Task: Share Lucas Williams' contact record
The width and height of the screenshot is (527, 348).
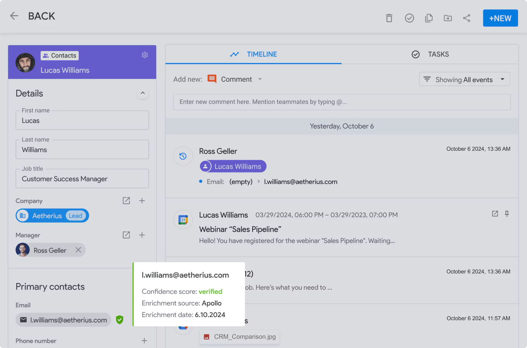Action: (x=467, y=18)
